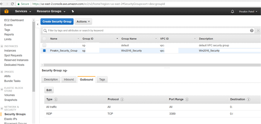Image resolution: width=261 pixels, height=124 pixels.
Task: Open Bundle Tasks in sidebar
Action: (12, 81)
